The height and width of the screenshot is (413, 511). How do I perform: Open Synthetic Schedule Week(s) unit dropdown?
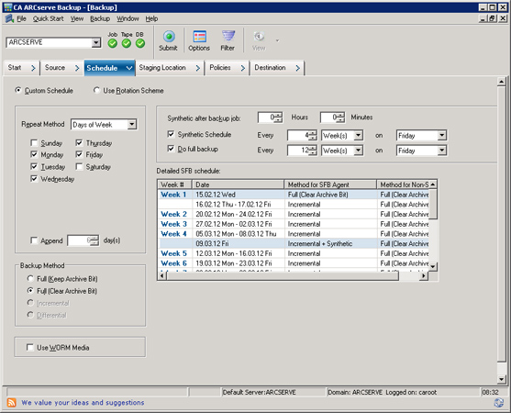pos(358,135)
